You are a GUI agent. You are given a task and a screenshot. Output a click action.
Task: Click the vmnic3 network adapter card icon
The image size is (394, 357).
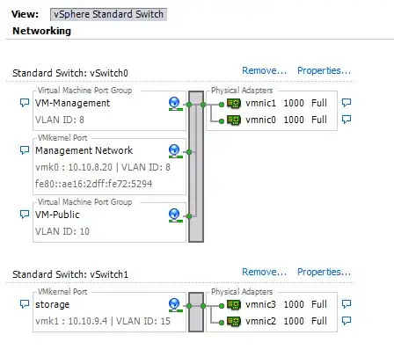(x=234, y=304)
